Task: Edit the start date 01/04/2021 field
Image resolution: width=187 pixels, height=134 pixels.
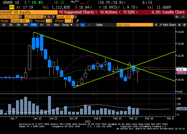Action: [x=10, y=17]
